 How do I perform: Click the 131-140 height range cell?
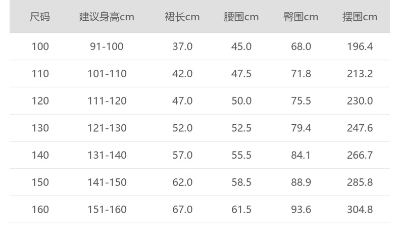tap(107, 155)
